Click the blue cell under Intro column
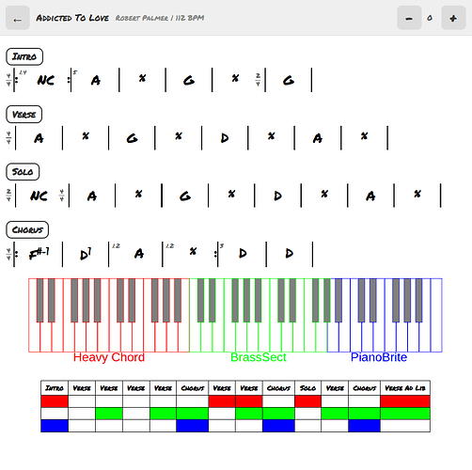The image size is (472, 470). click(55, 426)
